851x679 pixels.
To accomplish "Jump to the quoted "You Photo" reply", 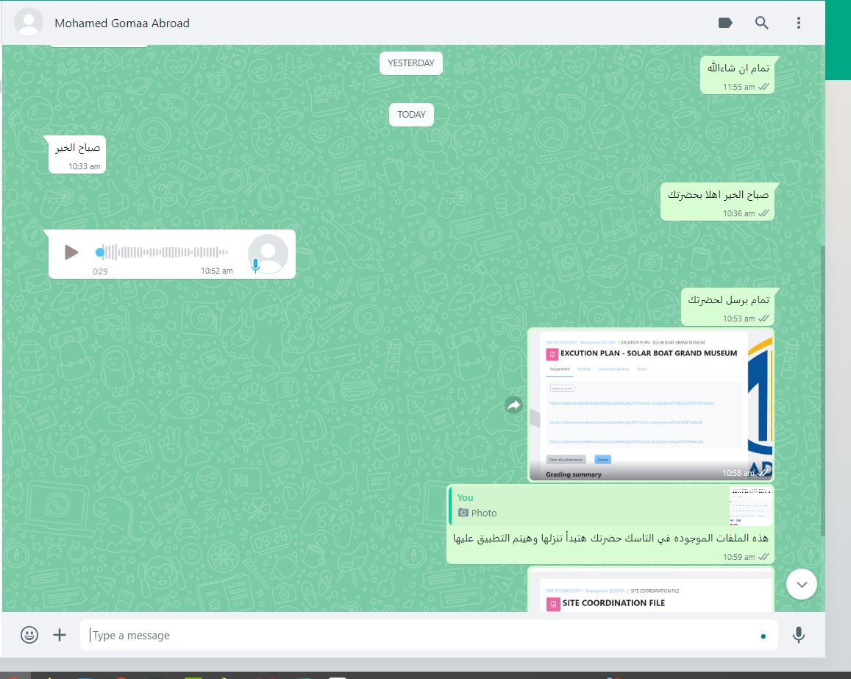I will (x=611, y=506).
